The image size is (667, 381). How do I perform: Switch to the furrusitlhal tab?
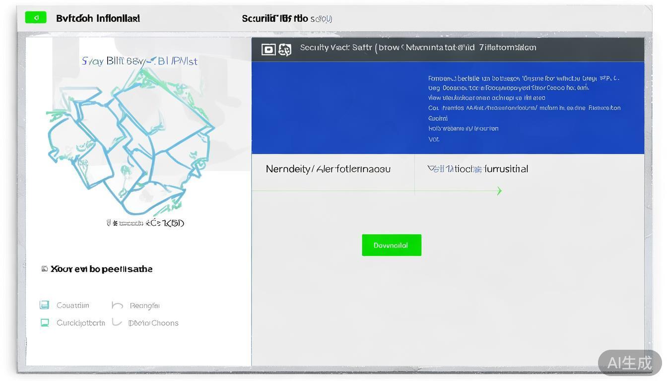(x=478, y=169)
